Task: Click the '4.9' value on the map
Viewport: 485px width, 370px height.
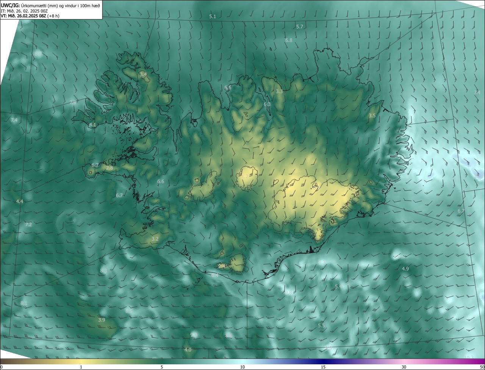Action: pos(405,269)
